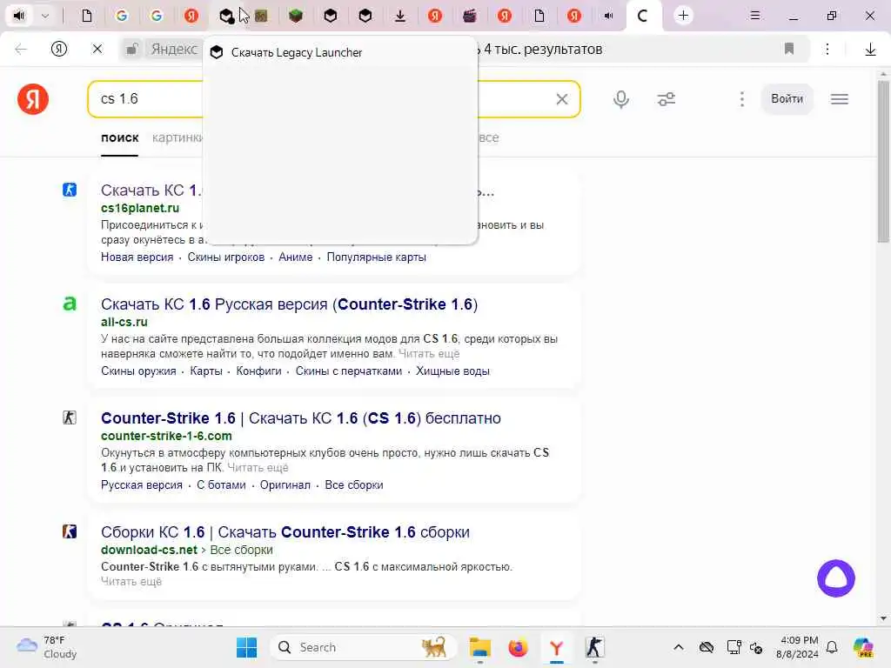Viewport: 891px width, 668px height.
Task: Open the Конфиги sublink
Action: (x=258, y=371)
